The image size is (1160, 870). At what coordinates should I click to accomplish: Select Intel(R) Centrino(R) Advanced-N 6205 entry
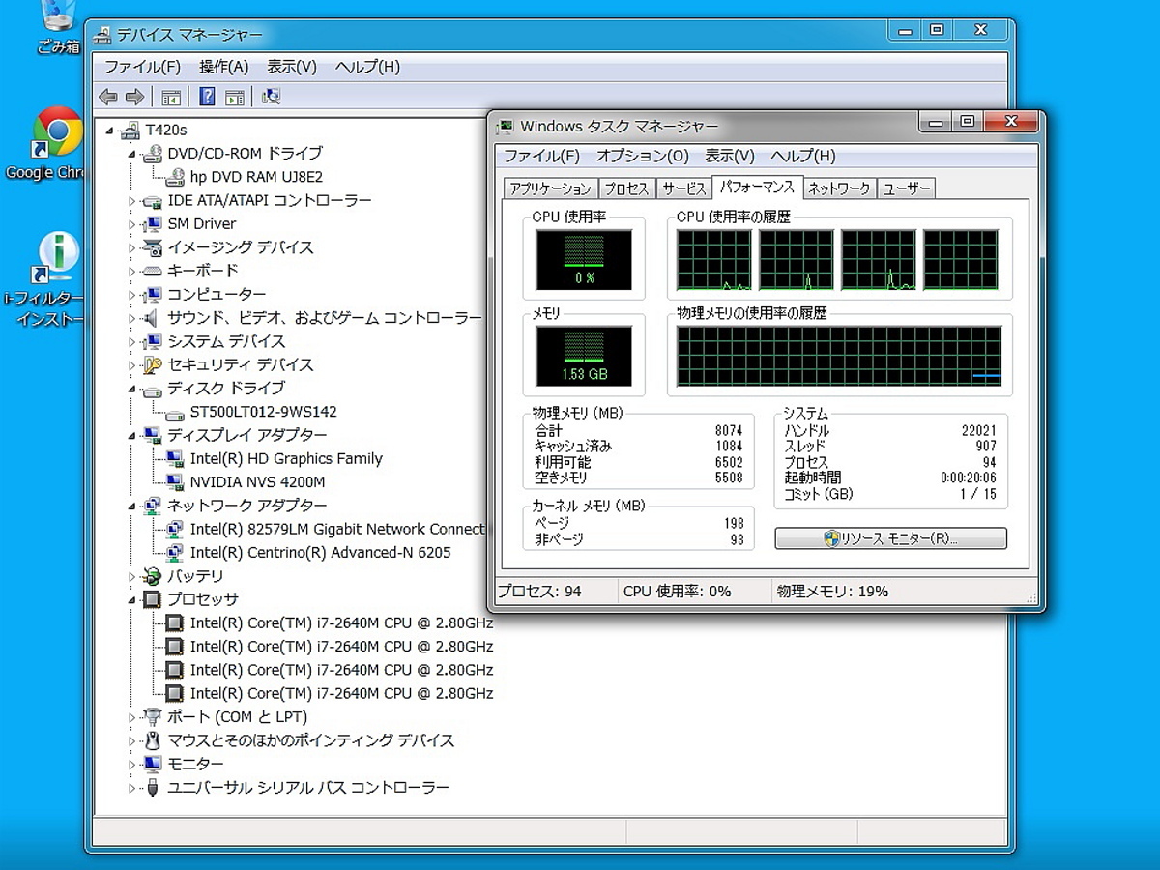coord(321,553)
